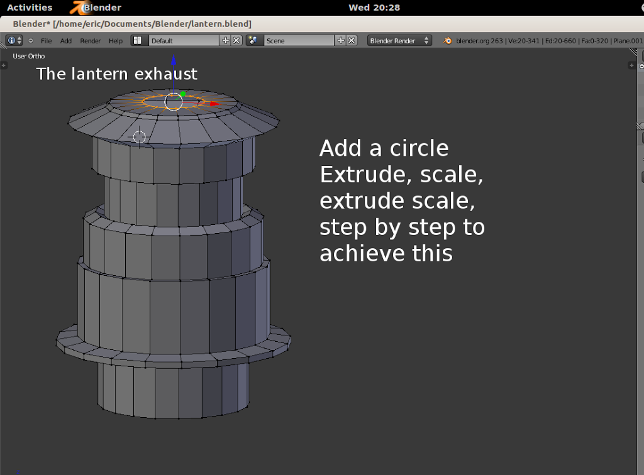Add a new scene with plus icon
Screen dimensions: 644x475
341,40
